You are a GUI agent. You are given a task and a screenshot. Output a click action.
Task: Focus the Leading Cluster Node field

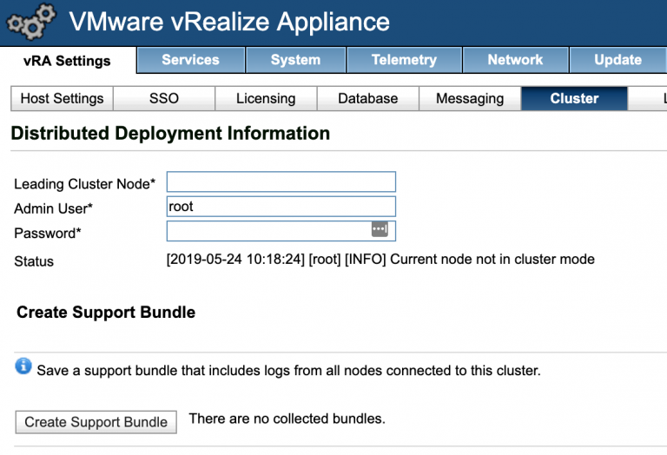tap(281, 182)
